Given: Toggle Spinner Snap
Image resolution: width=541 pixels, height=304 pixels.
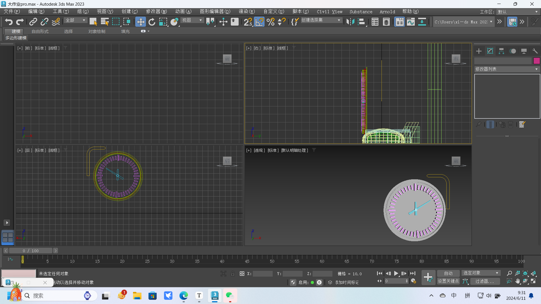Looking at the screenshot, I should click(281, 22).
